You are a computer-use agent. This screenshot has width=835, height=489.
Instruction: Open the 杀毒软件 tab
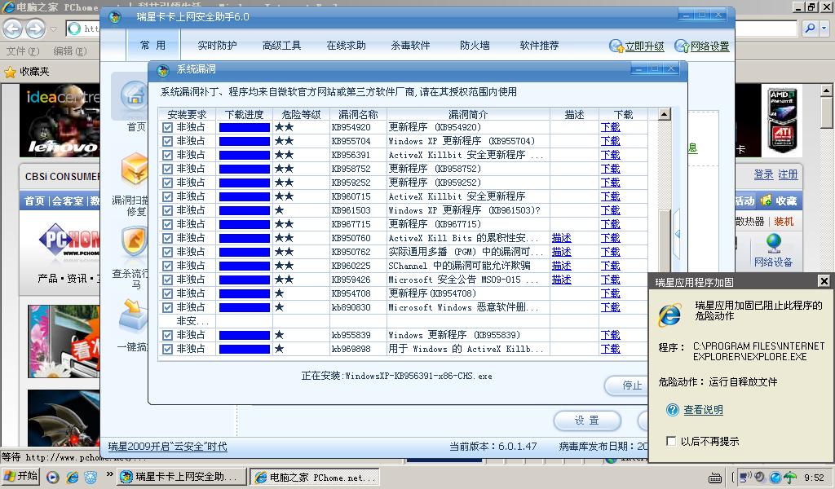pyautogui.click(x=411, y=46)
